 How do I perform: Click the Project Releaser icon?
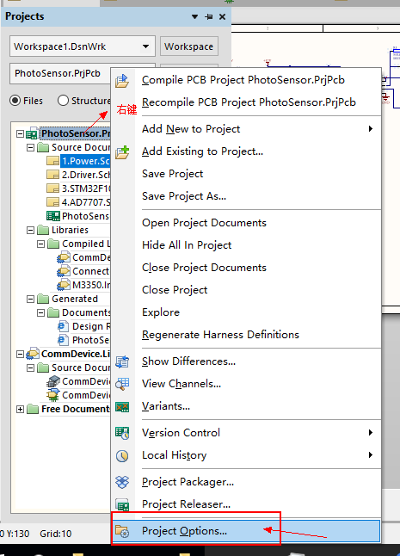122,505
